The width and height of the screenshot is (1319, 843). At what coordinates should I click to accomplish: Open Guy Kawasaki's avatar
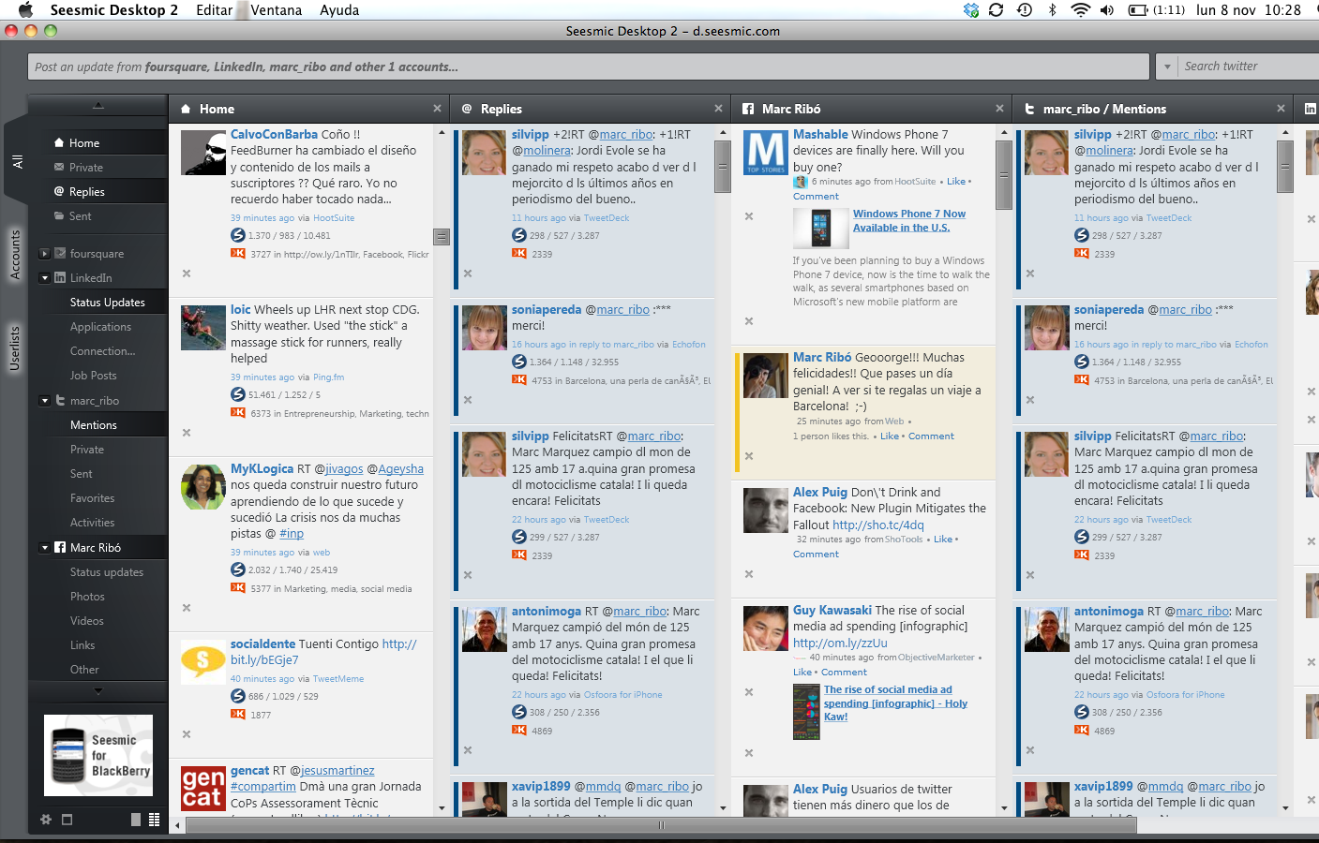click(766, 629)
